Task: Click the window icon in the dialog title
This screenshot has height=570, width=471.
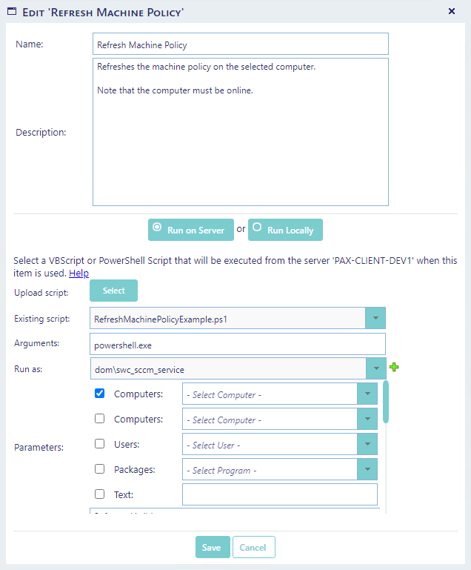Action: (11, 12)
